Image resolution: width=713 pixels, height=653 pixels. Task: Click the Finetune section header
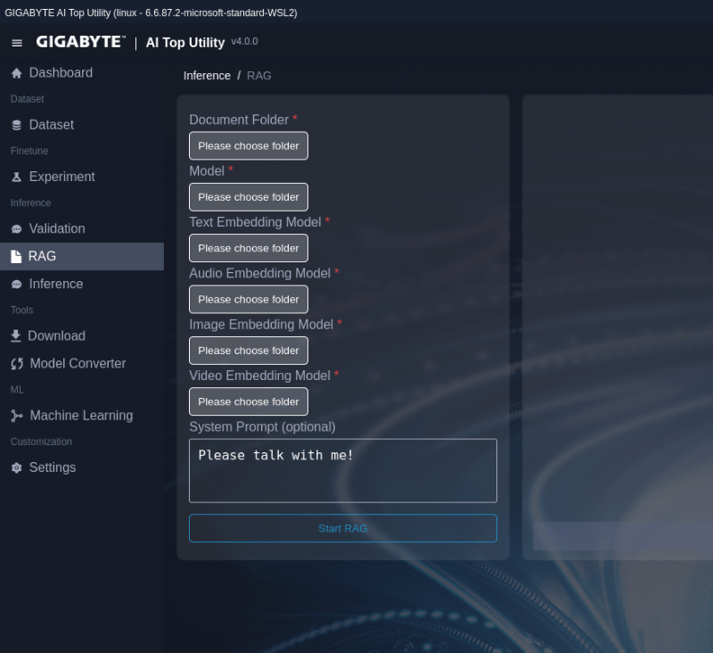pyautogui.click(x=29, y=151)
